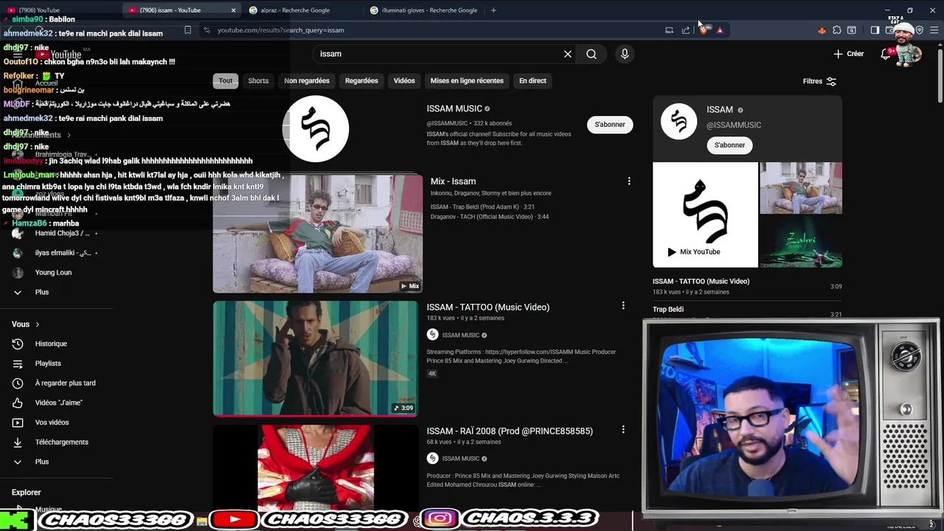This screenshot has width=944, height=531.
Task: Open the ISSAM MUSIC channel avatar
Action: point(316,129)
